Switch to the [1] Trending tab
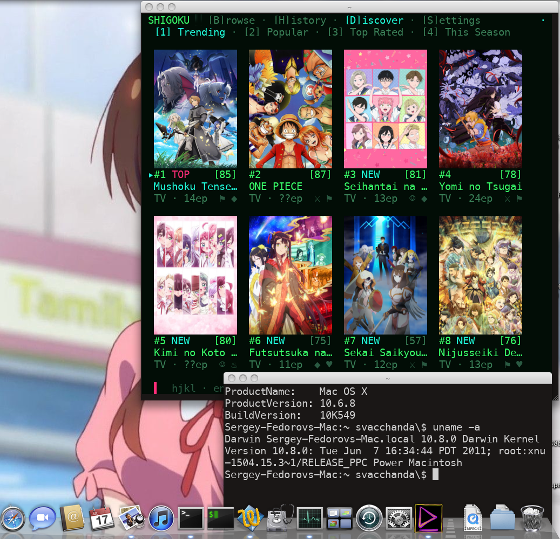Image resolution: width=560 pixels, height=539 pixels. 190,32
